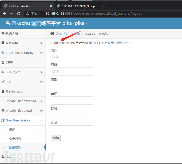The height and width of the screenshot is (164, 182).
Task: Expand the CSRF chevron
Action: pos(41,63)
